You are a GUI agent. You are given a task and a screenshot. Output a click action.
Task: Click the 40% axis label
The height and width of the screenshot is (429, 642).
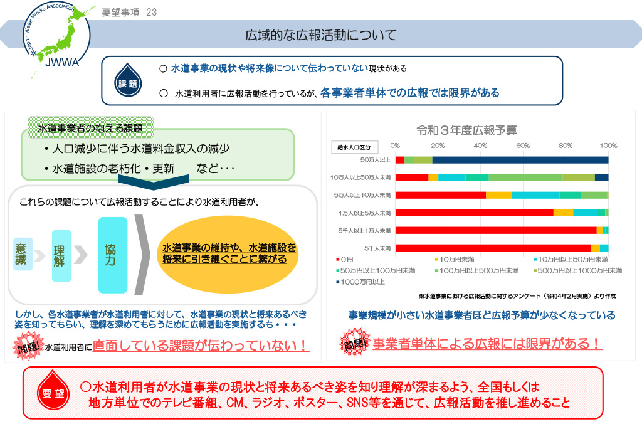click(x=480, y=146)
